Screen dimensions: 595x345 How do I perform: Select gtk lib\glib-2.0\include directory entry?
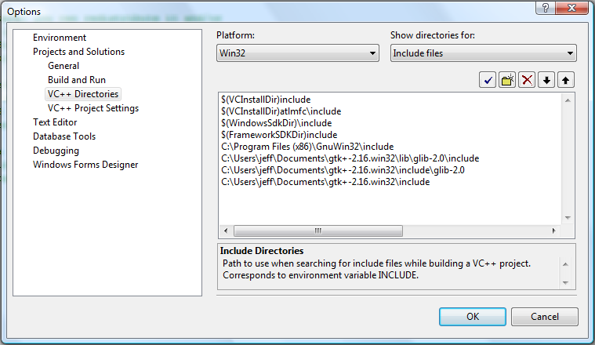tap(350, 158)
